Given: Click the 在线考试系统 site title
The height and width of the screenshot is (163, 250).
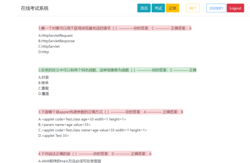Looking at the screenshot, I should (x=35, y=8).
